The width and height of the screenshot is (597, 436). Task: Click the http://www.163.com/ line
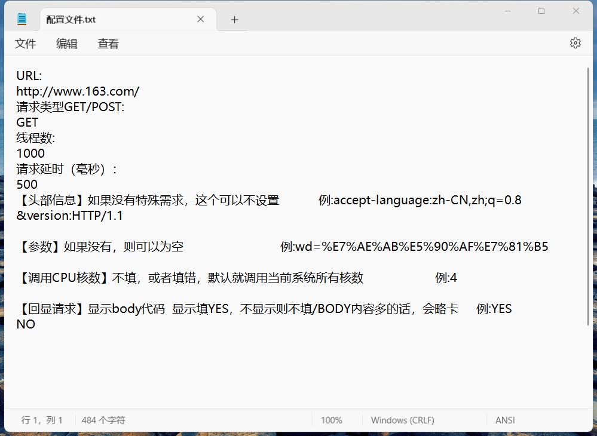pyautogui.click(x=78, y=91)
